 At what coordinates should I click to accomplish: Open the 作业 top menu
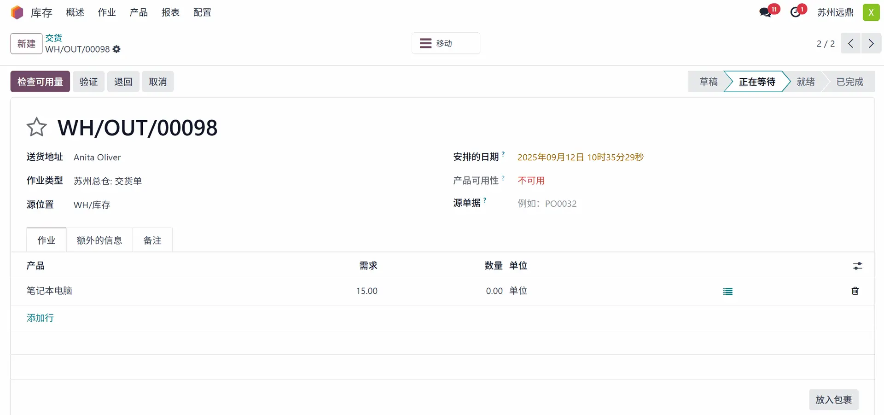(107, 12)
